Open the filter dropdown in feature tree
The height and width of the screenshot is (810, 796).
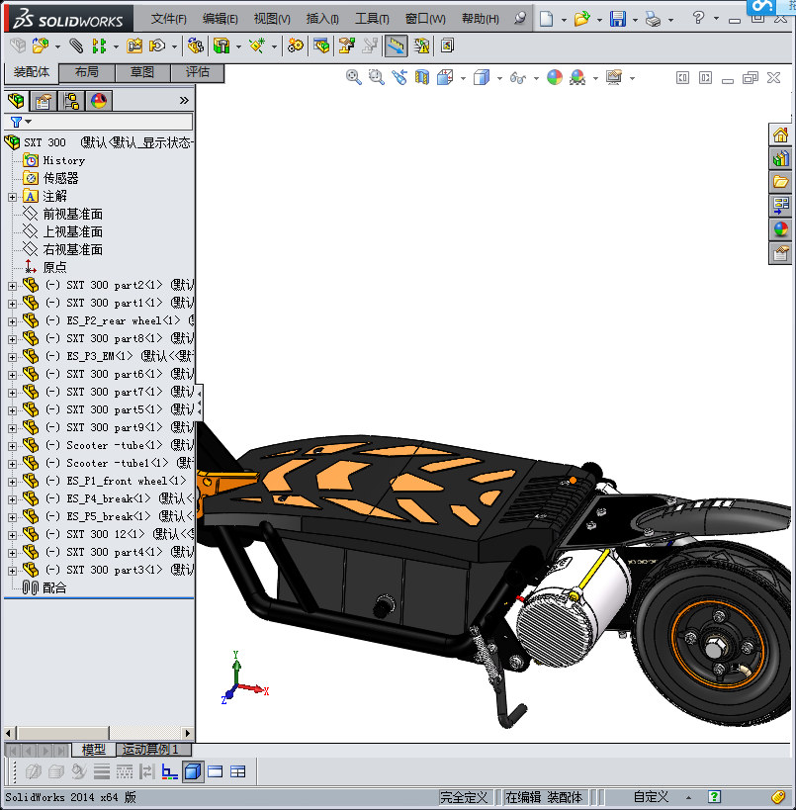point(29,122)
